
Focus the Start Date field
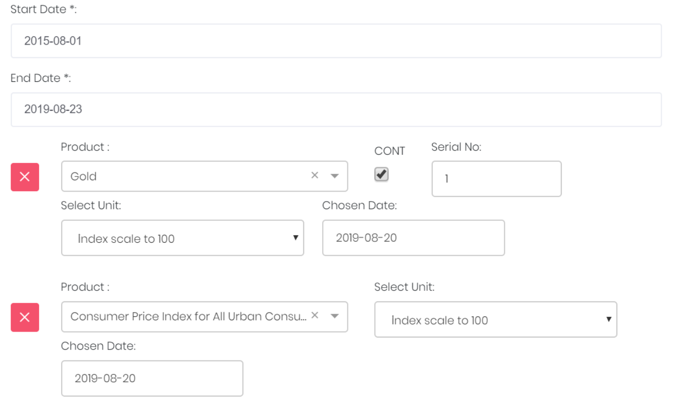pyautogui.click(x=336, y=41)
